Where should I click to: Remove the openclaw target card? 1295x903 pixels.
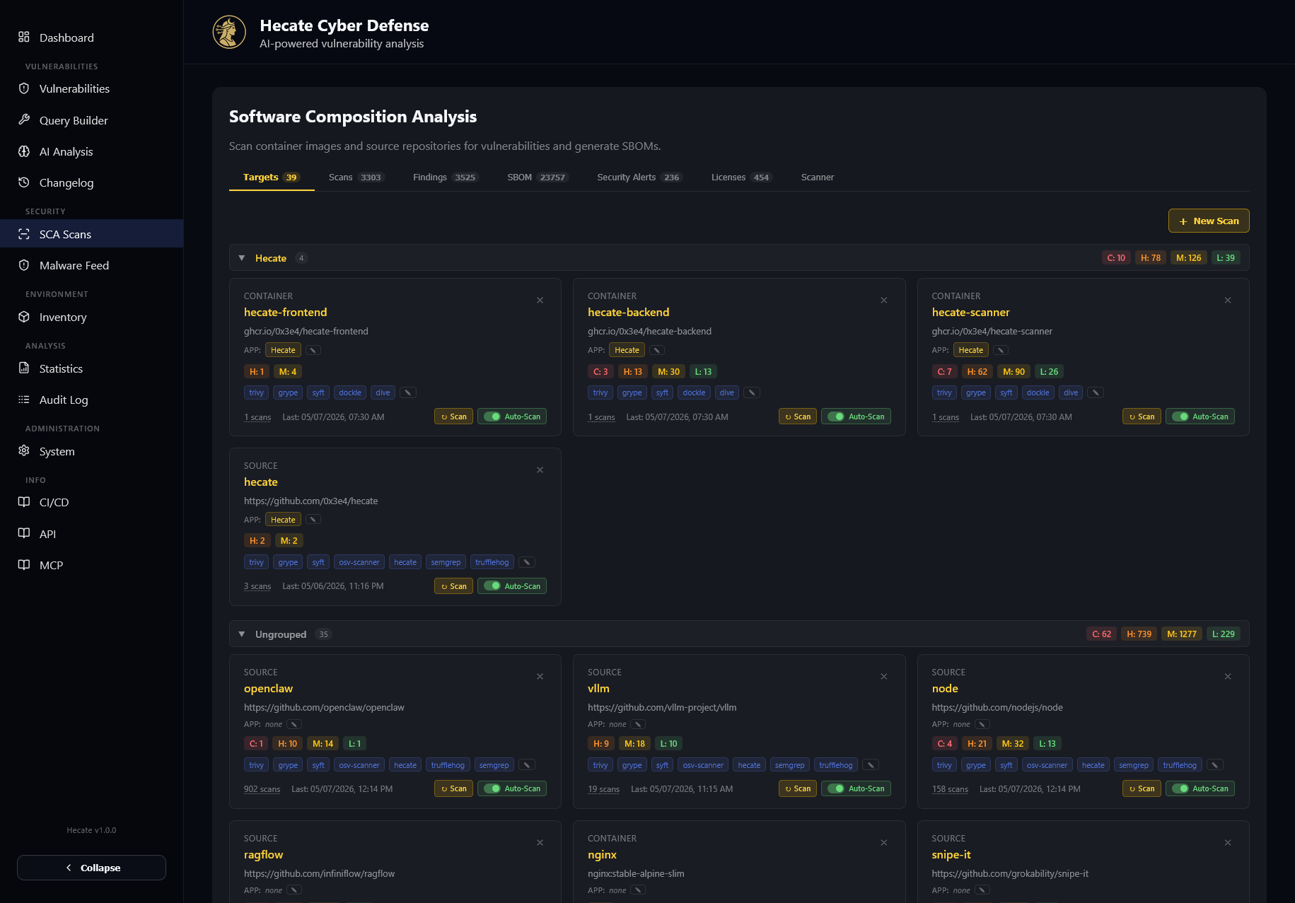coord(540,677)
